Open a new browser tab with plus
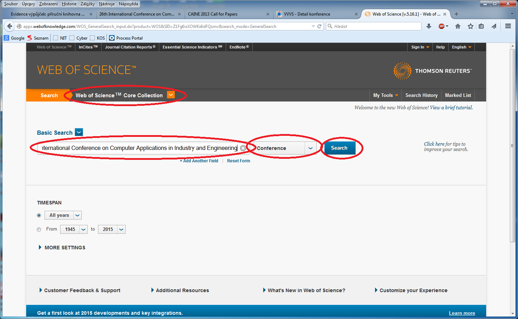The width and height of the screenshot is (518, 319). tap(456, 14)
